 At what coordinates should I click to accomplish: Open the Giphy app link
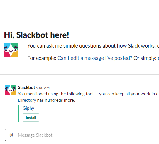pos(28,108)
